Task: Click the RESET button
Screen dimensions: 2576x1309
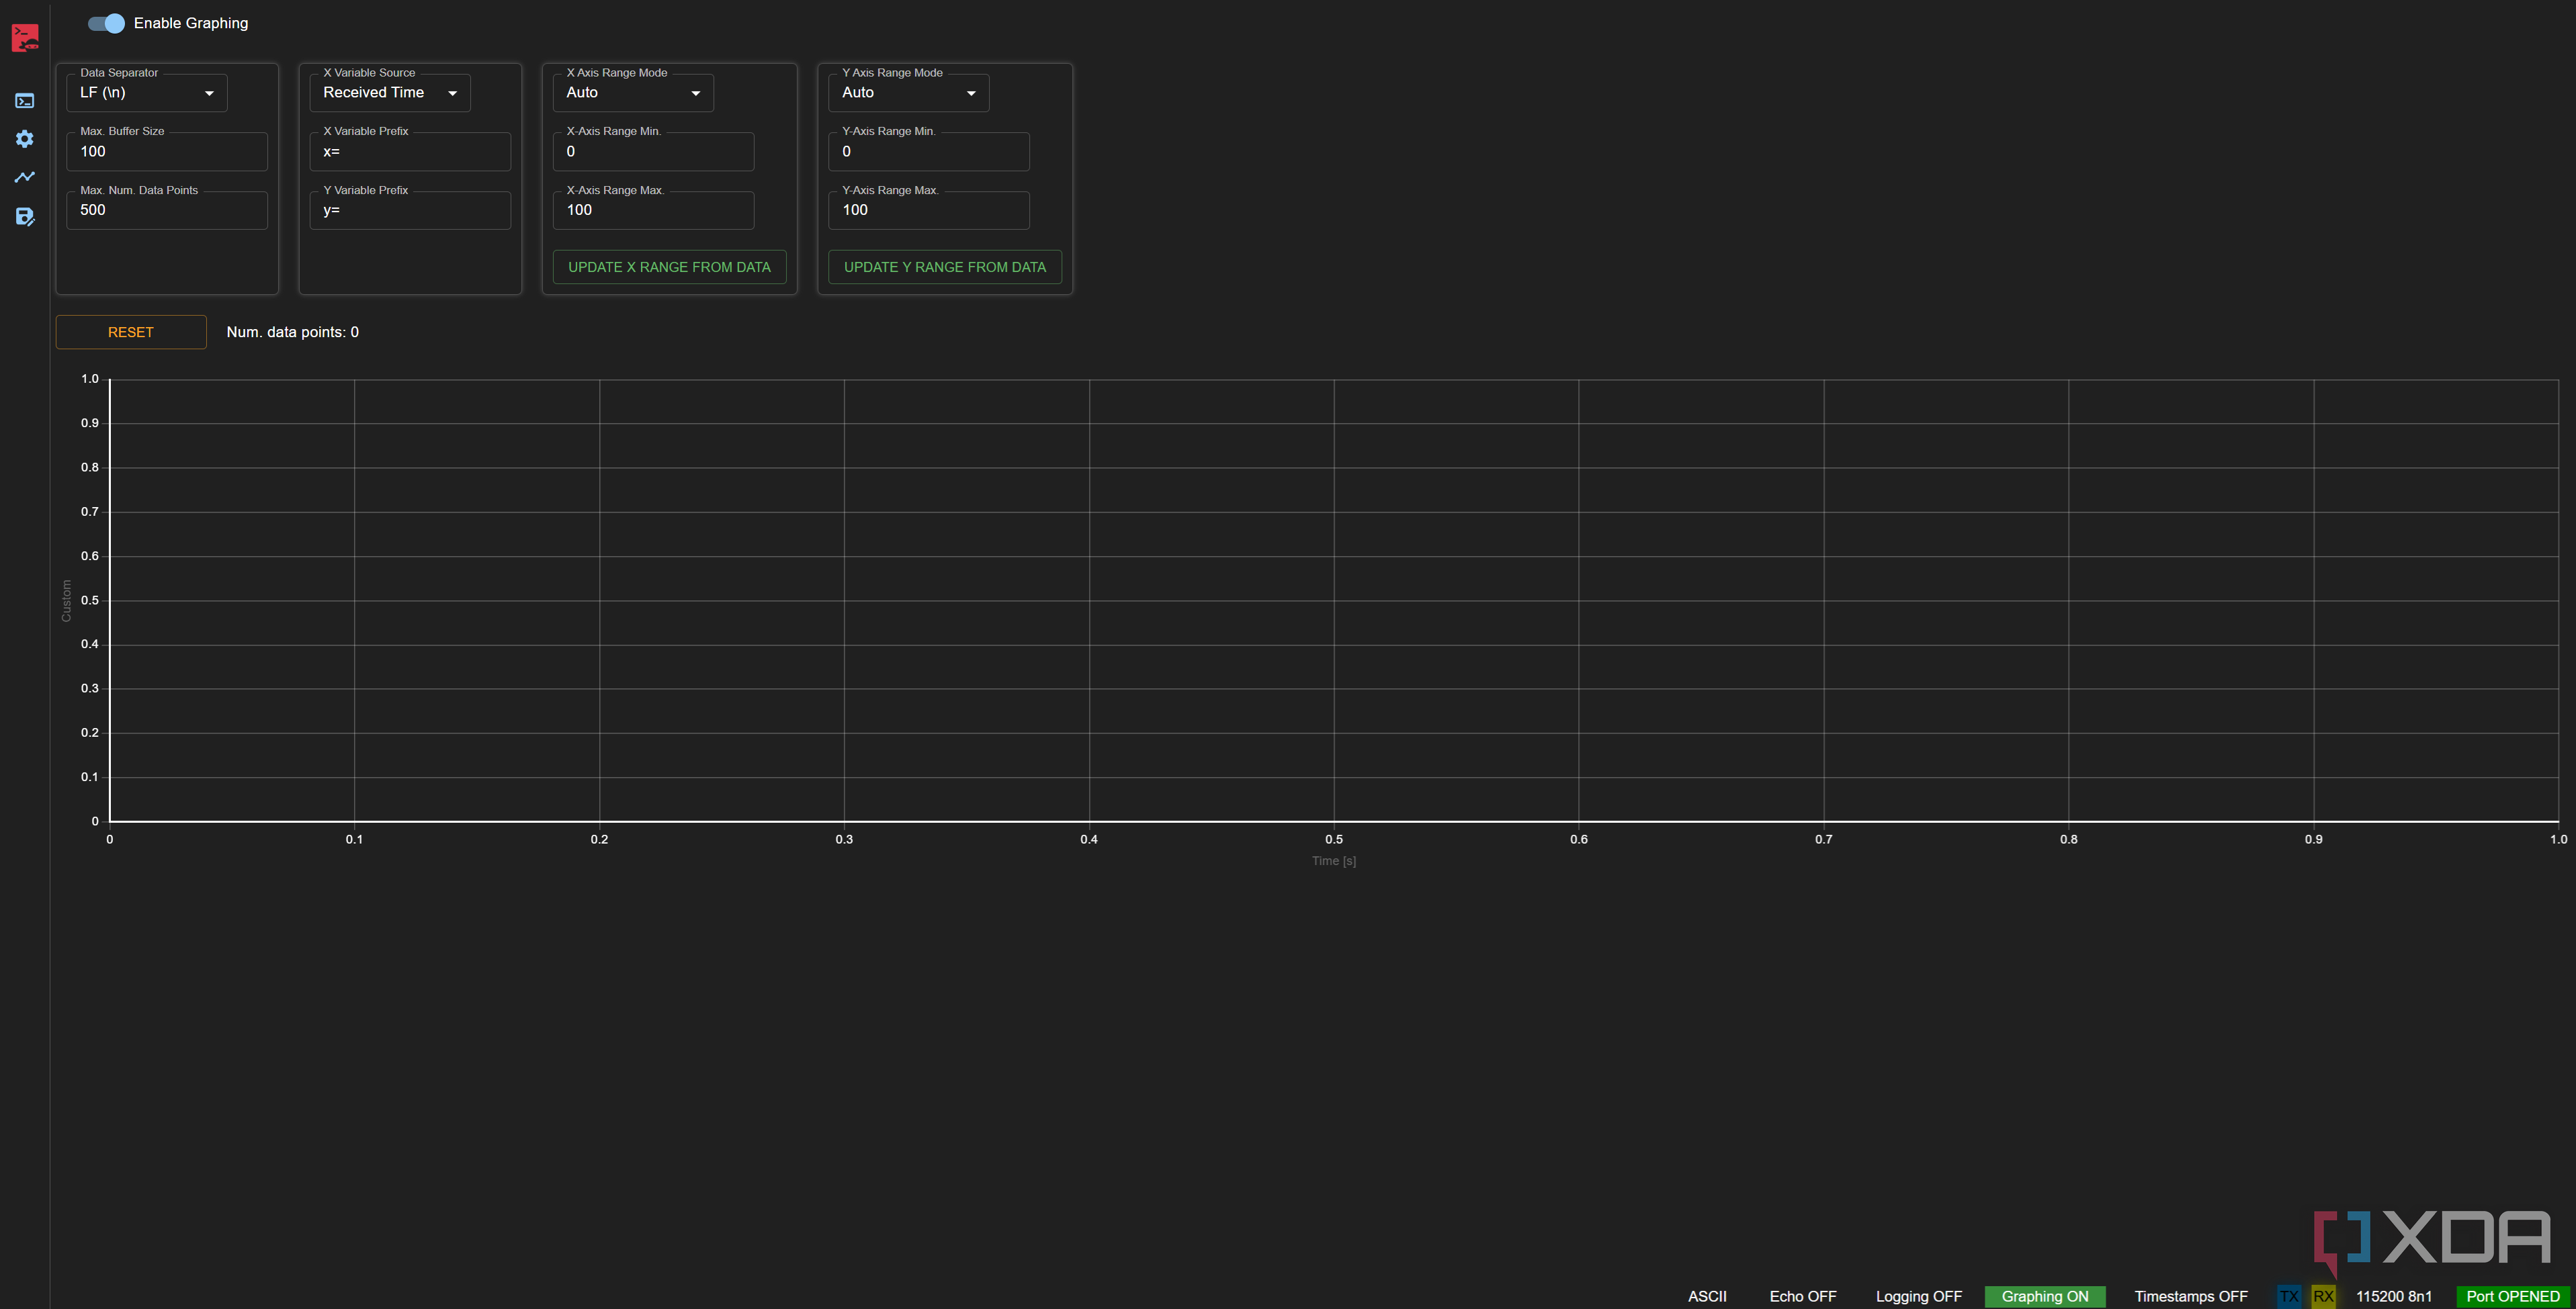Action: tap(131, 332)
